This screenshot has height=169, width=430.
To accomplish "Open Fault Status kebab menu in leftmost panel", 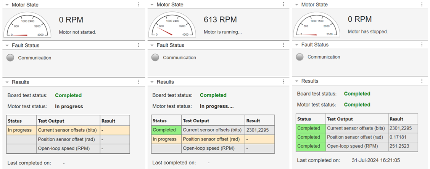I will click(139, 45).
